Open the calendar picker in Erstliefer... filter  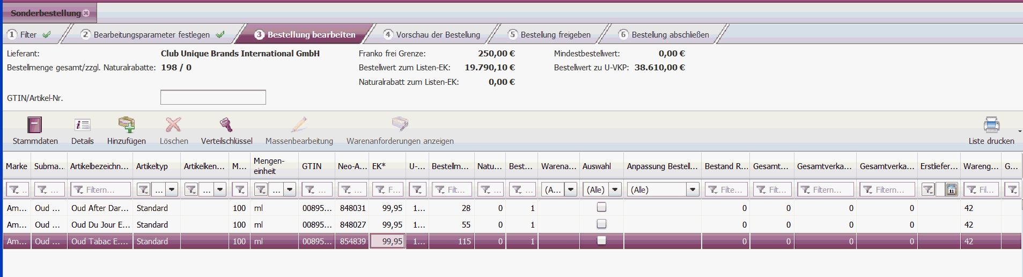(951, 189)
